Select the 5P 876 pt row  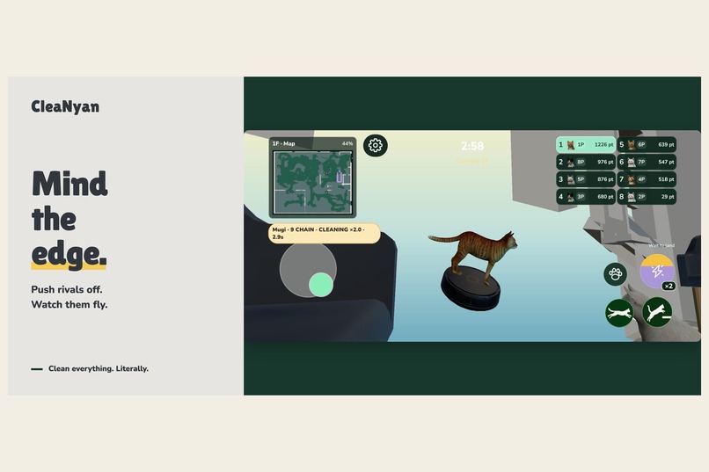[x=586, y=179]
